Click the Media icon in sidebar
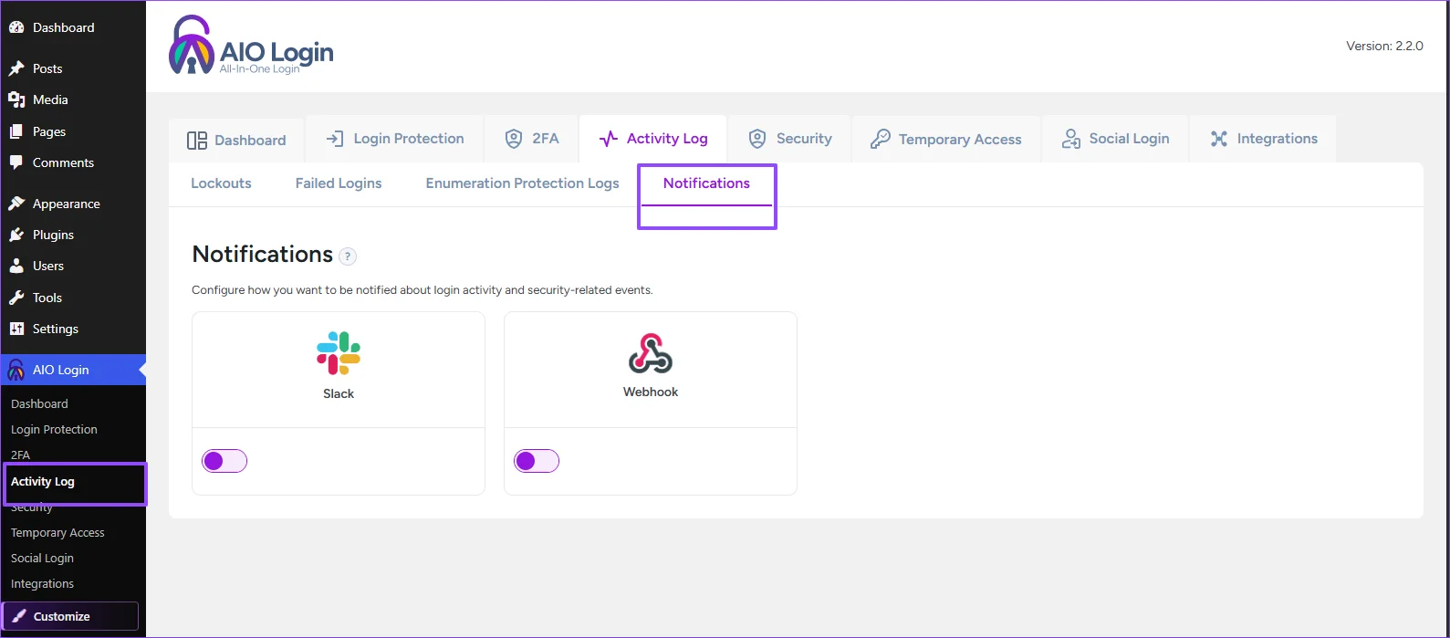Image resolution: width=1450 pixels, height=638 pixels. (16, 99)
